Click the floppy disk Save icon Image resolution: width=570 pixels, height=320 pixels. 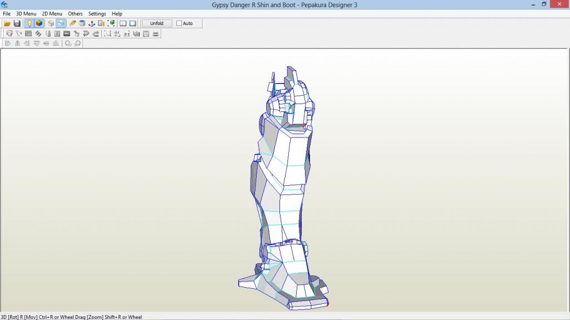pyautogui.click(x=17, y=23)
